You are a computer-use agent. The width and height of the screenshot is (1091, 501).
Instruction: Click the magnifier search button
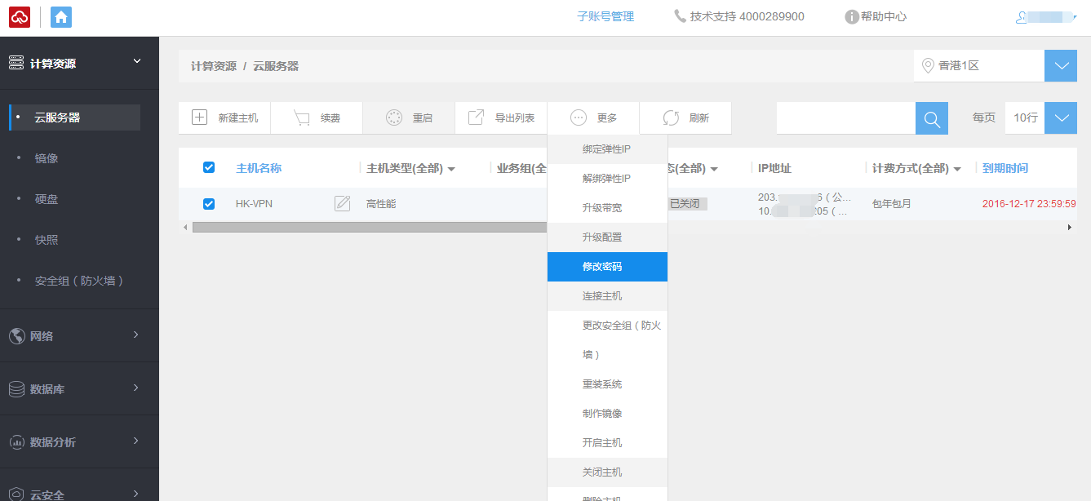click(x=932, y=118)
